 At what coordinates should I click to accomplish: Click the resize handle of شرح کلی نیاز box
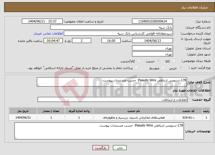pos(38,85)
